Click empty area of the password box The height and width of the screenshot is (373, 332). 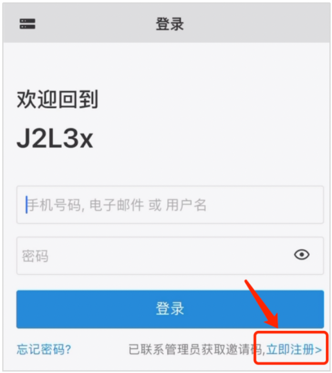(167, 256)
